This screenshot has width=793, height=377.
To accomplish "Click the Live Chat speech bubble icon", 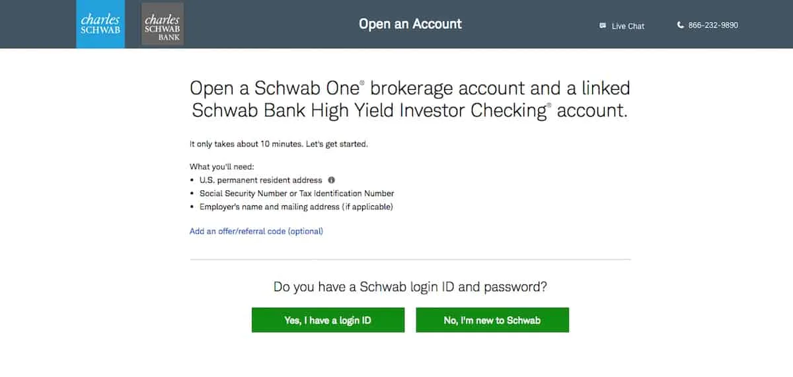I will tap(603, 26).
